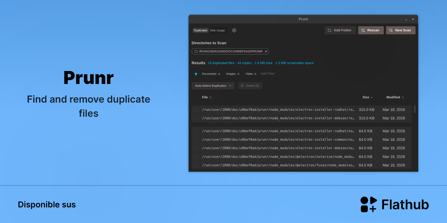The height and width of the screenshot is (223, 447).
Task: Click the file list scrollbar
Action: tap(415, 109)
